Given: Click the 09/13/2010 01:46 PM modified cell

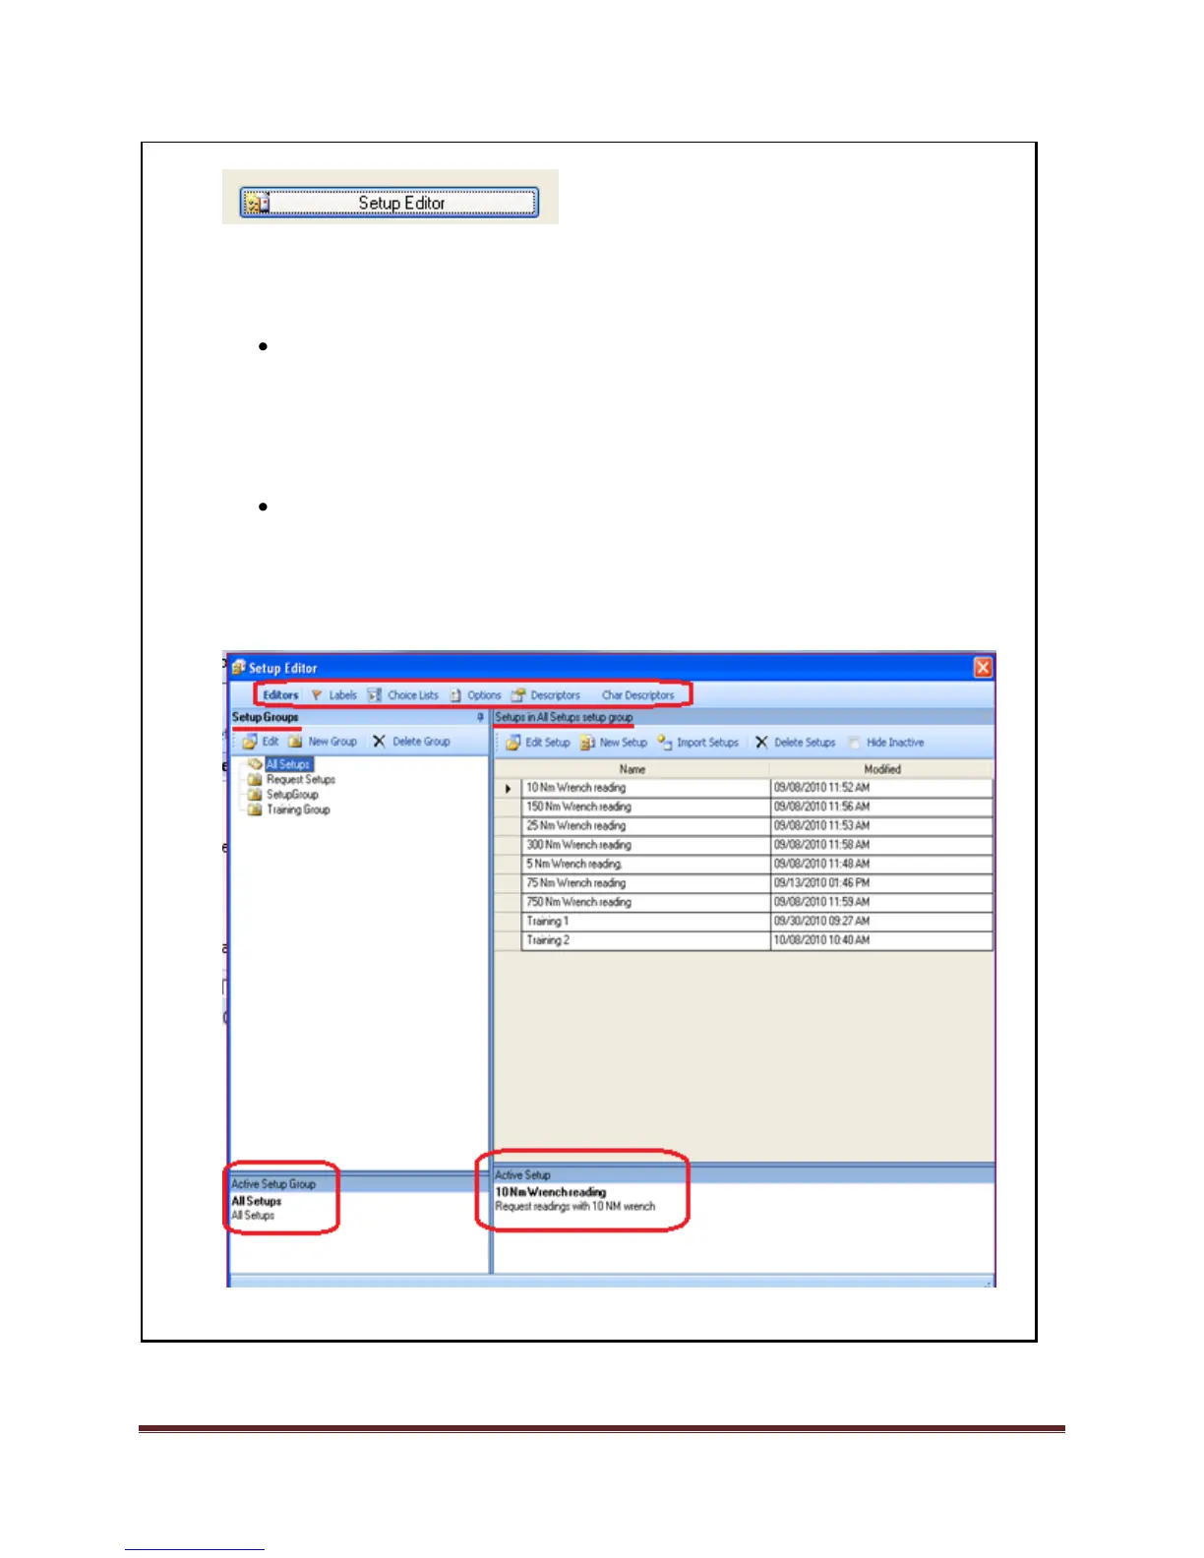Looking at the screenshot, I should pos(881,883).
